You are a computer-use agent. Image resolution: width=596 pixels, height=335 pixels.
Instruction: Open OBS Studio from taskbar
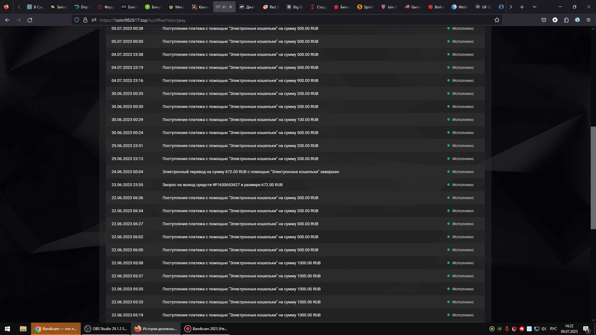click(106, 329)
